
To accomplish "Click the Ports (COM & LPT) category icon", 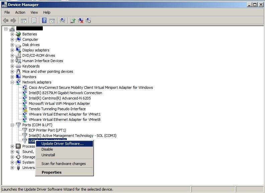I will coord(18,125).
